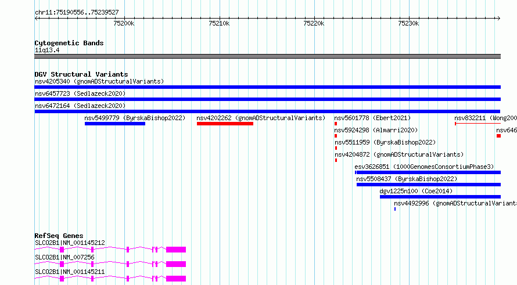The width and height of the screenshot is (517, 285).
Task: Click the nsv4204872 (gnomADStructuralVariants) label
Action: coord(399,154)
